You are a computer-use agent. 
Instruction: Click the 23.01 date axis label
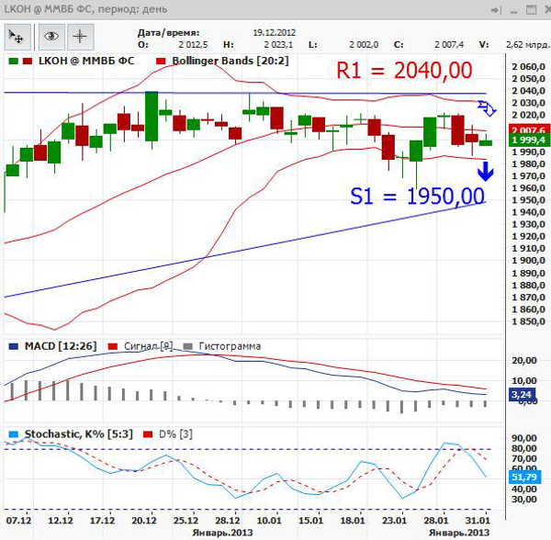[x=394, y=521]
